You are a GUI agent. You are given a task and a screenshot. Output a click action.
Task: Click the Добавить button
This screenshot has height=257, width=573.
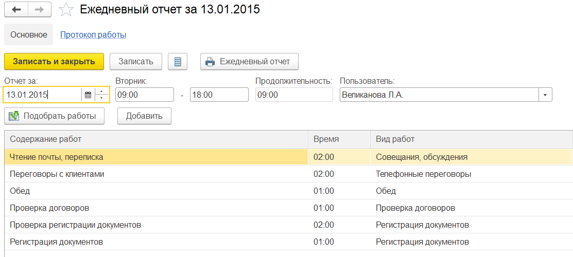point(144,116)
